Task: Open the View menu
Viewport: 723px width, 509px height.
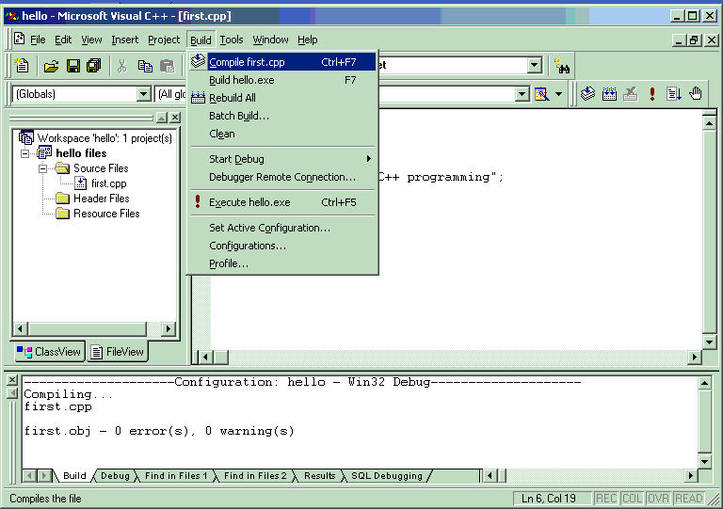Action: [x=91, y=40]
